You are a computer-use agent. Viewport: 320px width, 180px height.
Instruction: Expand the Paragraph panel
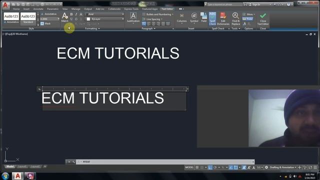[148, 28]
